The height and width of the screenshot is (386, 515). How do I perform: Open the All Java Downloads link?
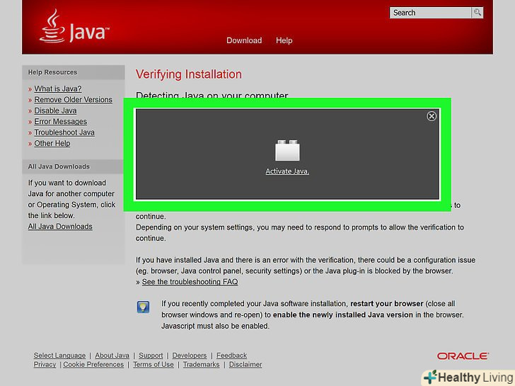tap(60, 227)
